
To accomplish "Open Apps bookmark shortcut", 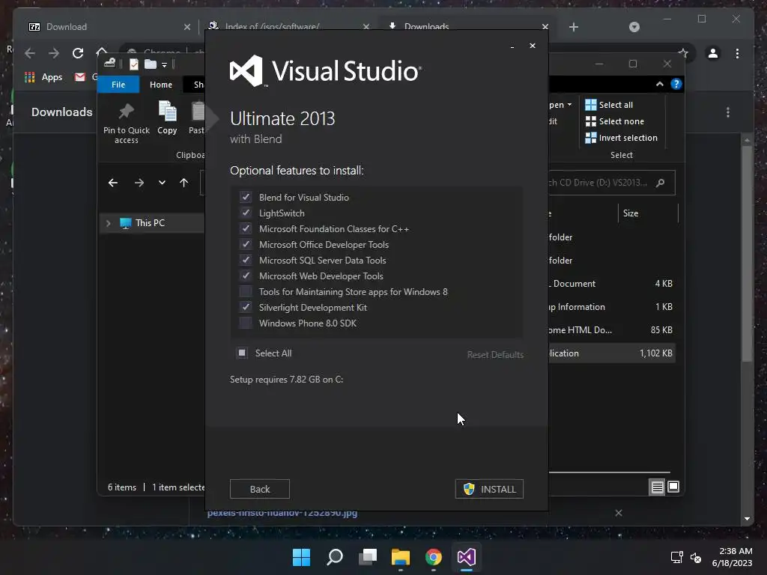I will coord(43,77).
